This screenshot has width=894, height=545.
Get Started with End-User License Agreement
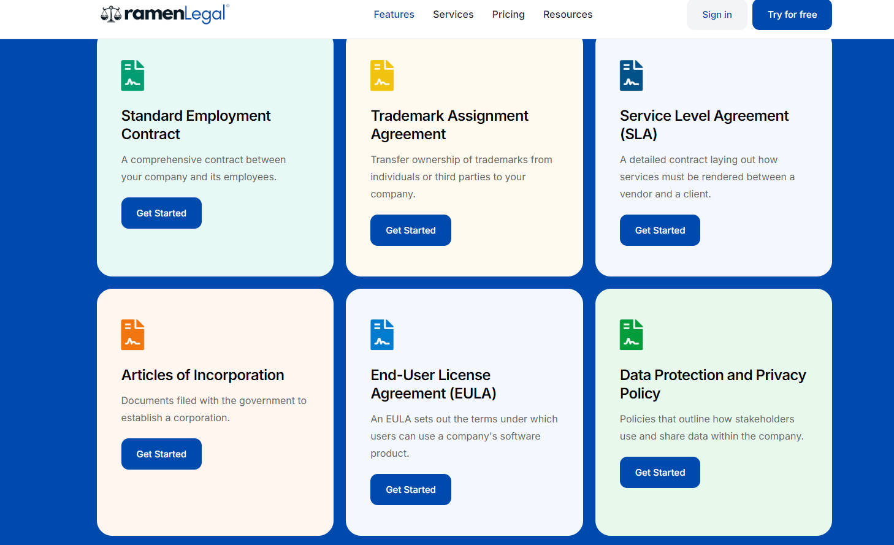tap(411, 490)
